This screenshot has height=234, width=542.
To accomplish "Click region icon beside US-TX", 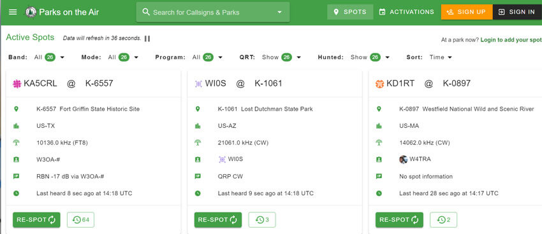I will [x=16, y=126].
